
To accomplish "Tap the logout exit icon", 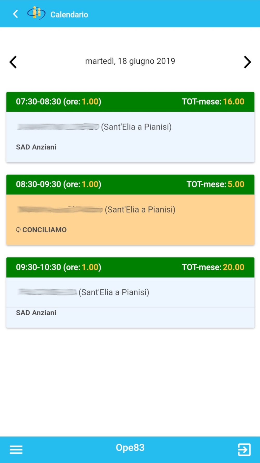I will pos(244,449).
